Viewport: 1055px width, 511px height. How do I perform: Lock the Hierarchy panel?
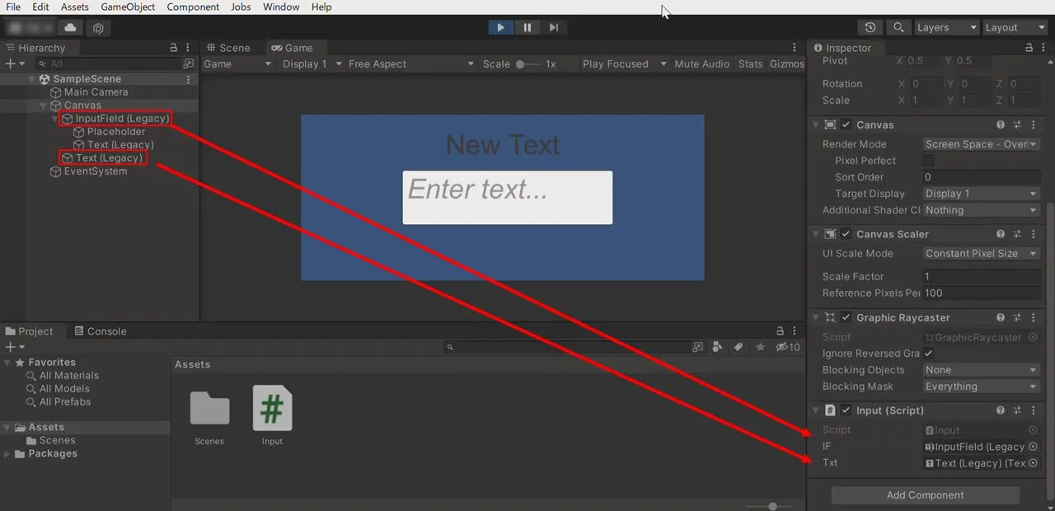(173, 48)
